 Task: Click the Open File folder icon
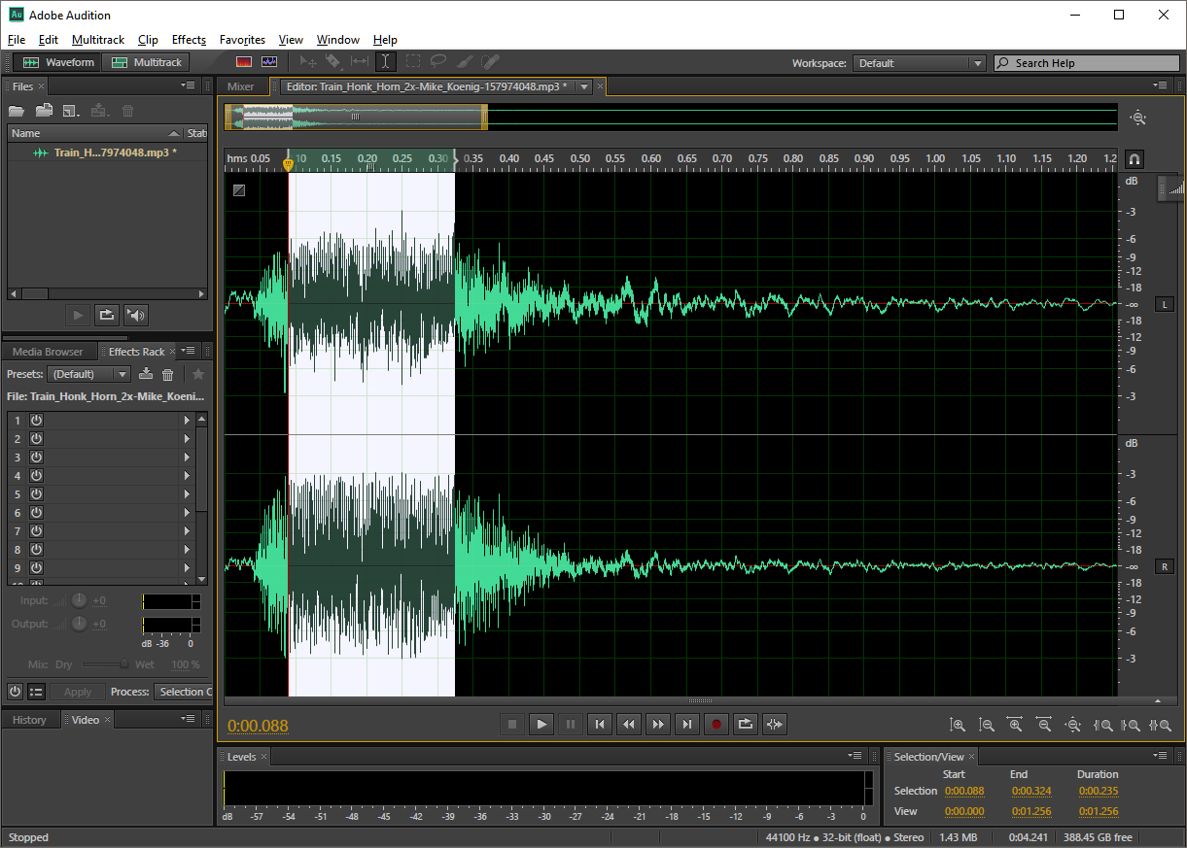click(17, 112)
